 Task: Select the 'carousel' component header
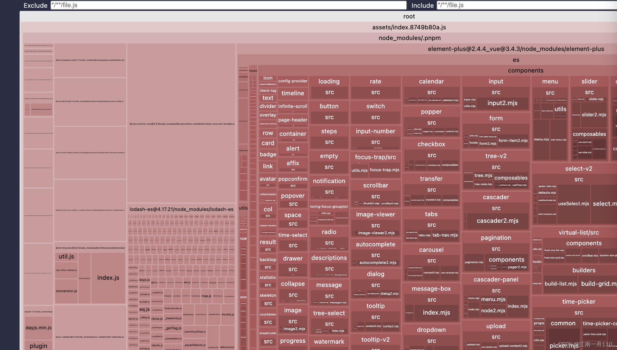(431, 250)
